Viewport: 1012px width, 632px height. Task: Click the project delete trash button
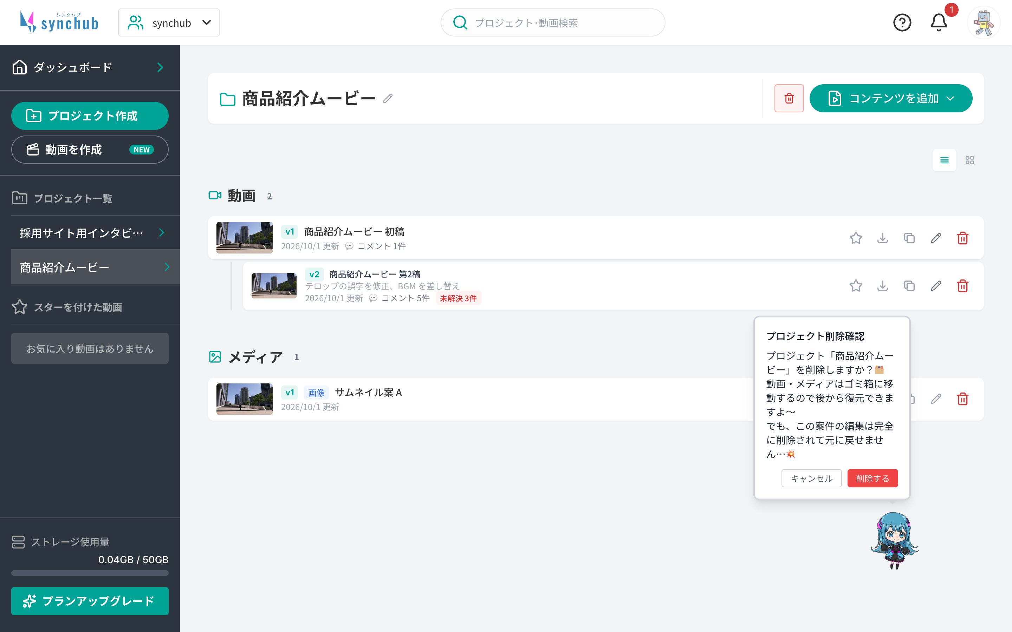pyautogui.click(x=789, y=99)
